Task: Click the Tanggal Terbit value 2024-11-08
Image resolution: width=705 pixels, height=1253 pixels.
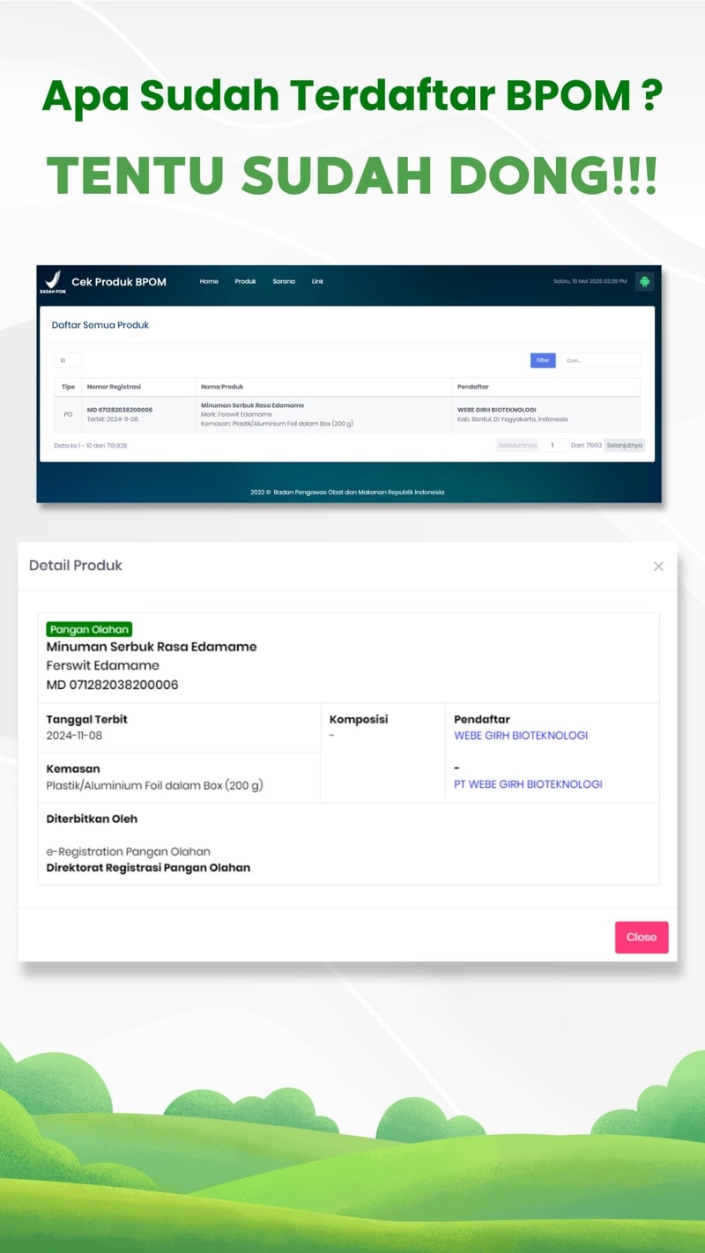Action: click(x=74, y=736)
